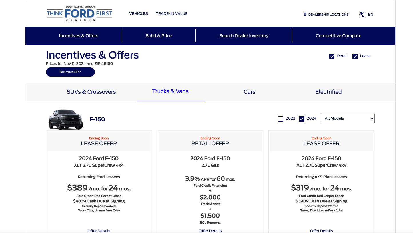Switch to Cars tab
Image resolution: width=413 pixels, height=233 pixels.
point(250,92)
